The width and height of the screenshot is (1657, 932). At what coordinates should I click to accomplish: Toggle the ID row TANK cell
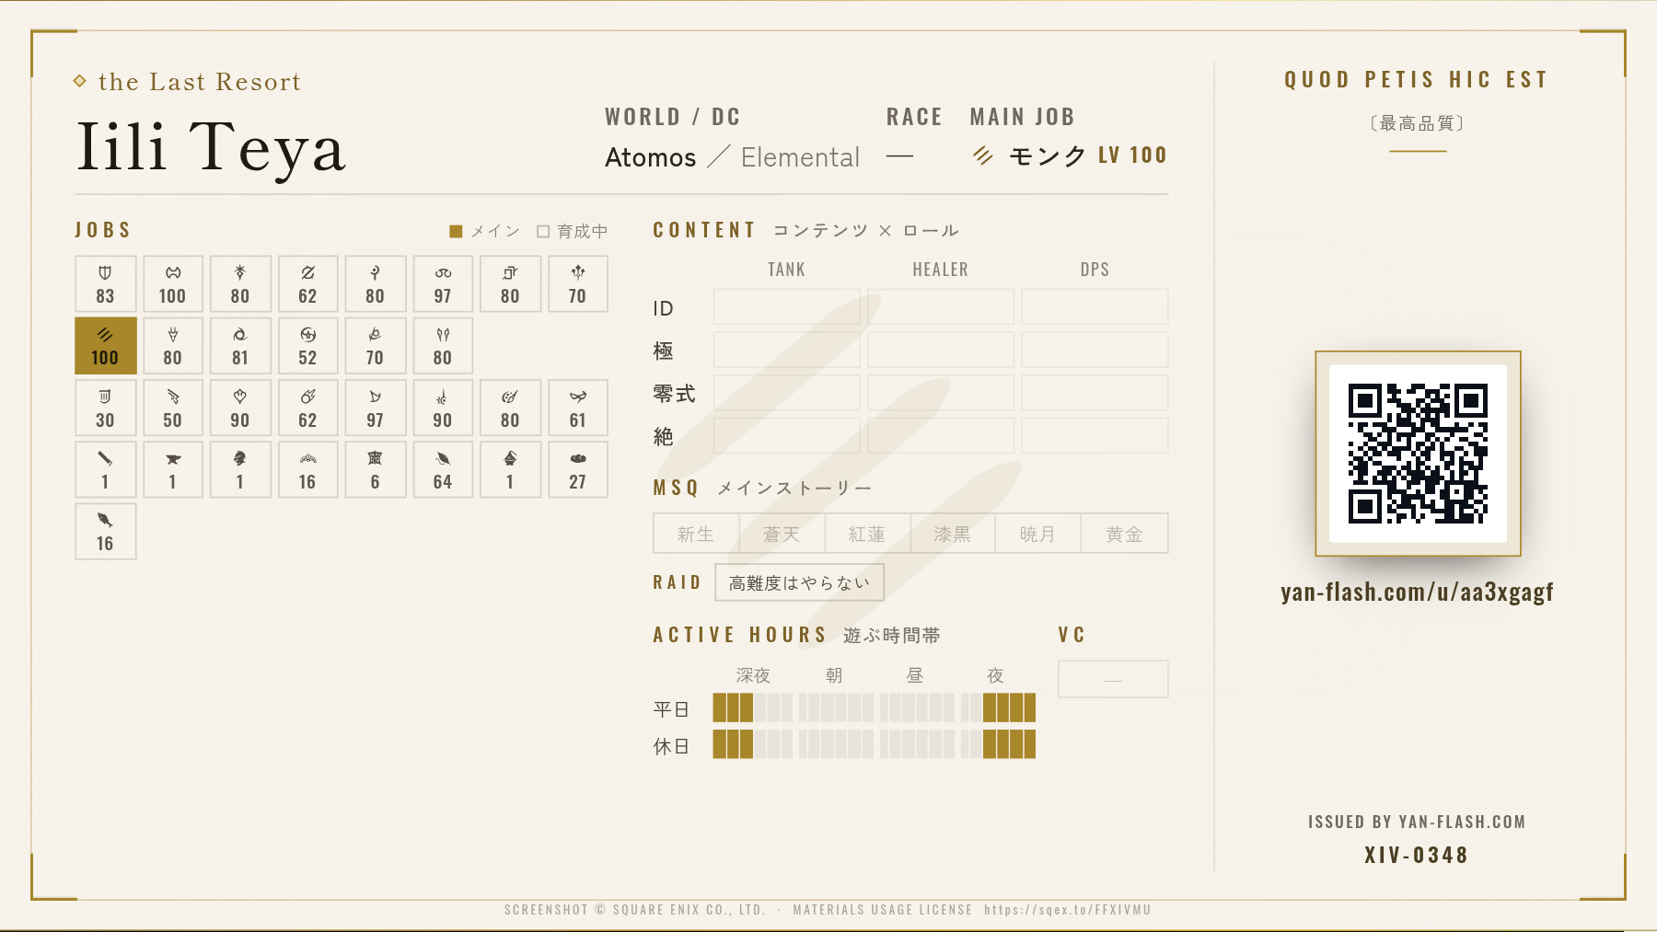[x=787, y=307]
